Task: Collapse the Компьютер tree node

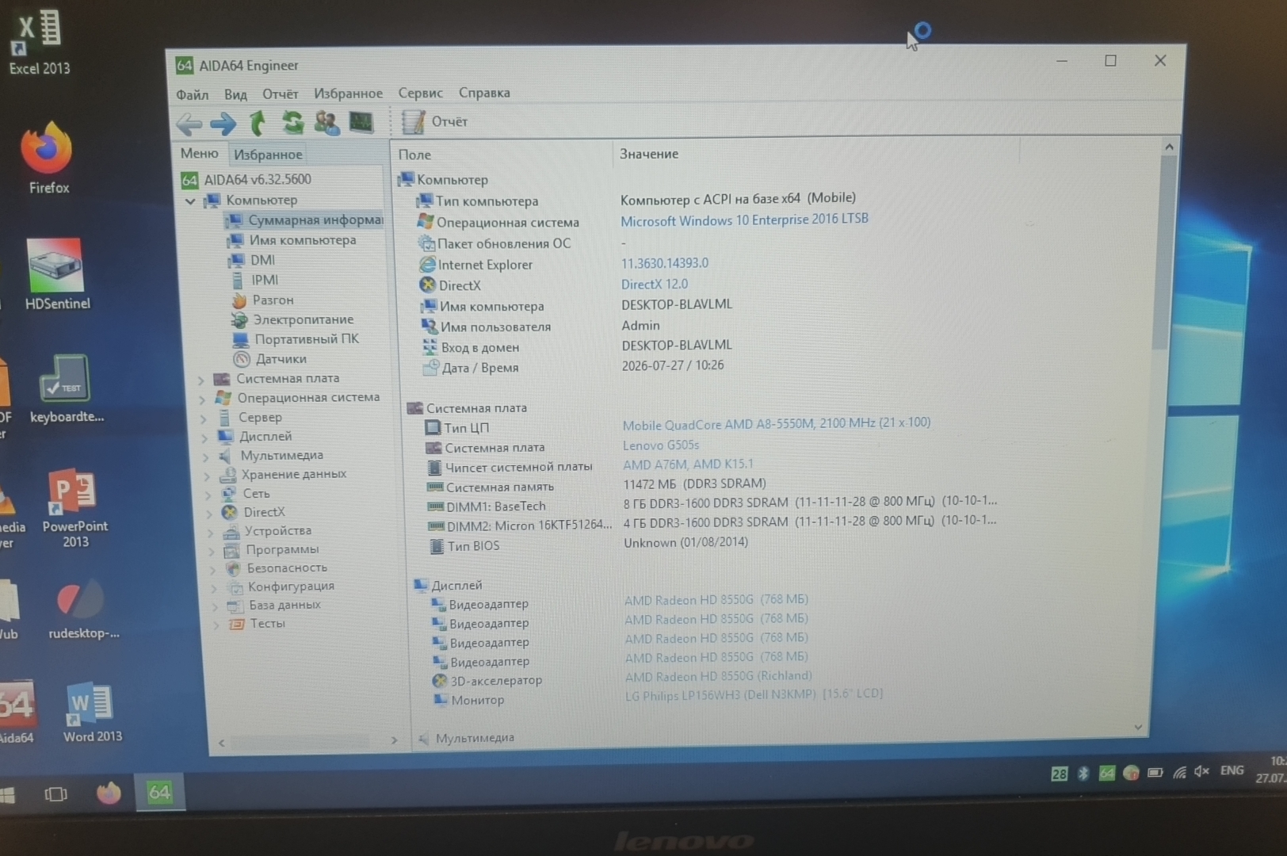Action: (190, 201)
